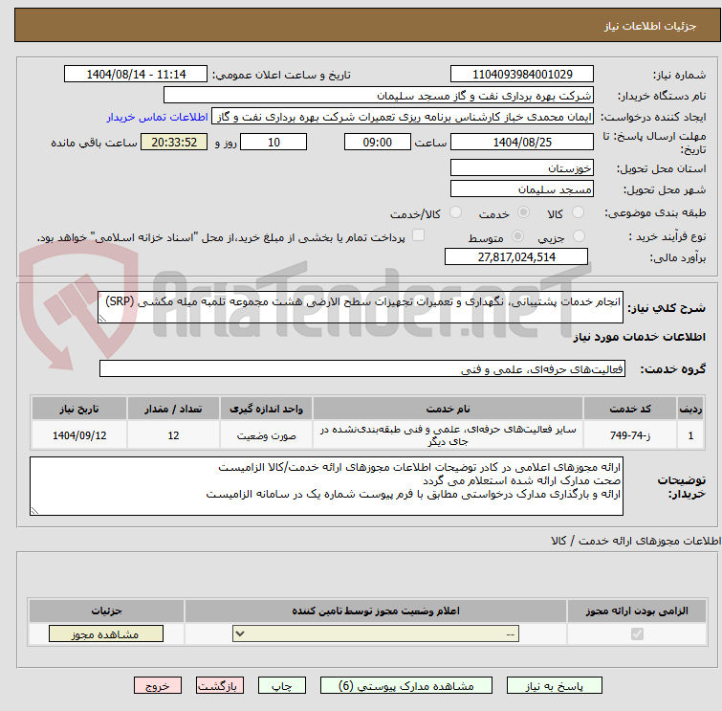Click unit cell صورت وضعیت
Image resolution: width=722 pixels, height=711 pixels.
tap(266, 435)
